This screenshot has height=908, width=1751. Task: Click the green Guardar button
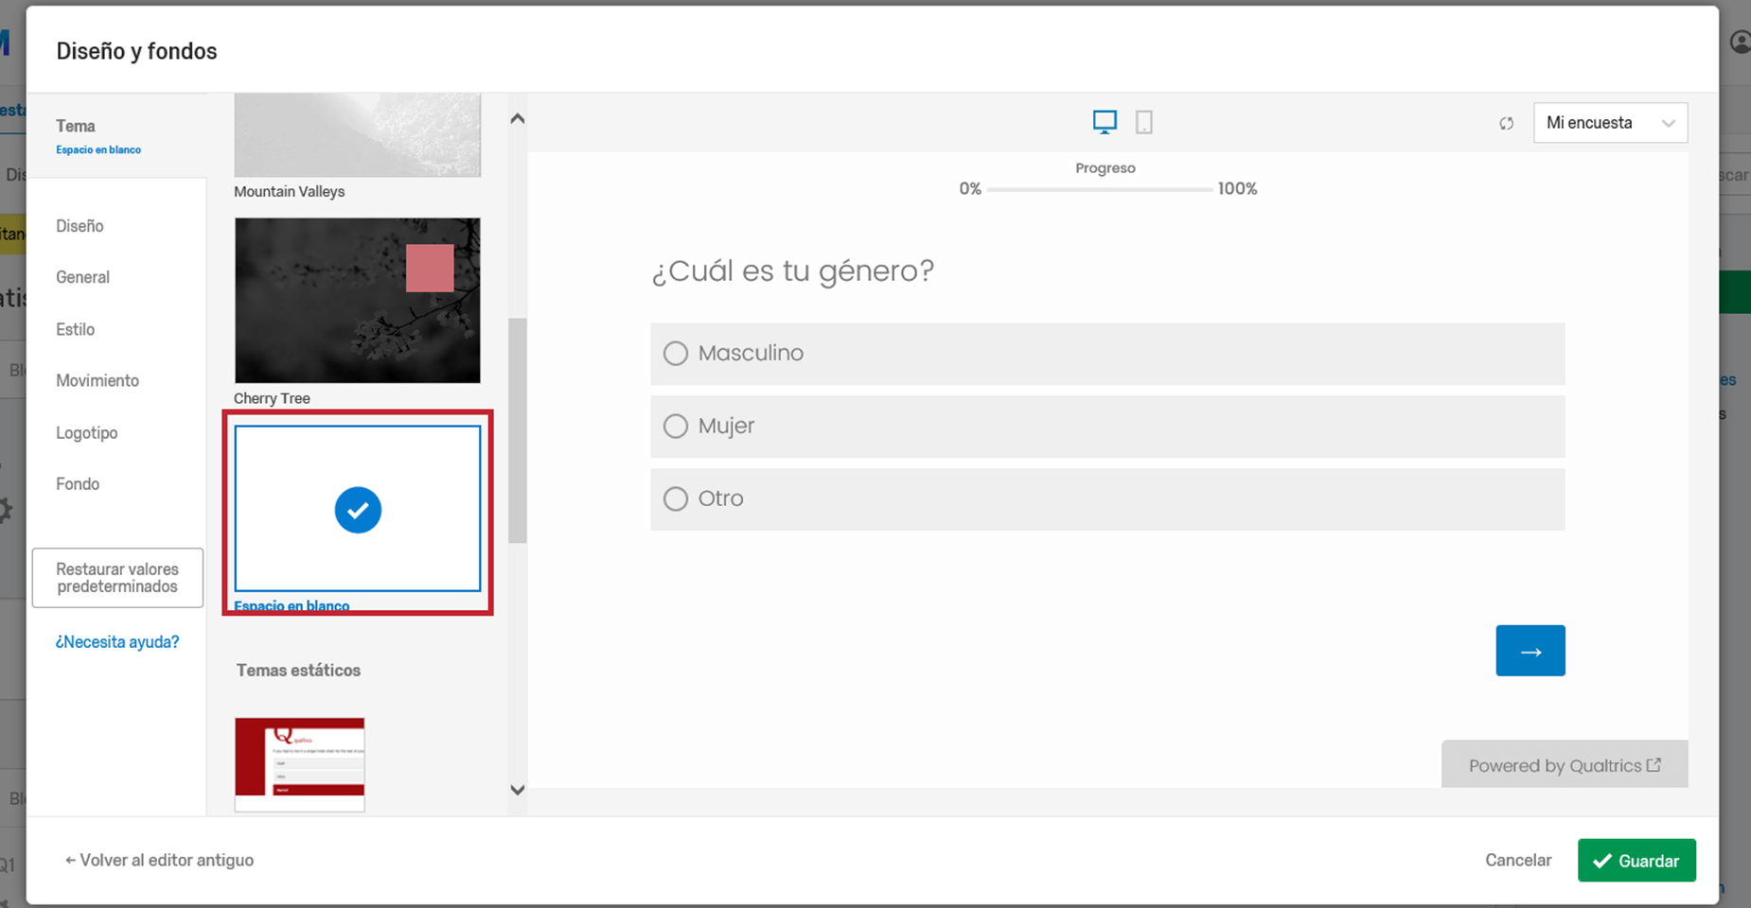pyautogui.click(x=1636, y=861)
